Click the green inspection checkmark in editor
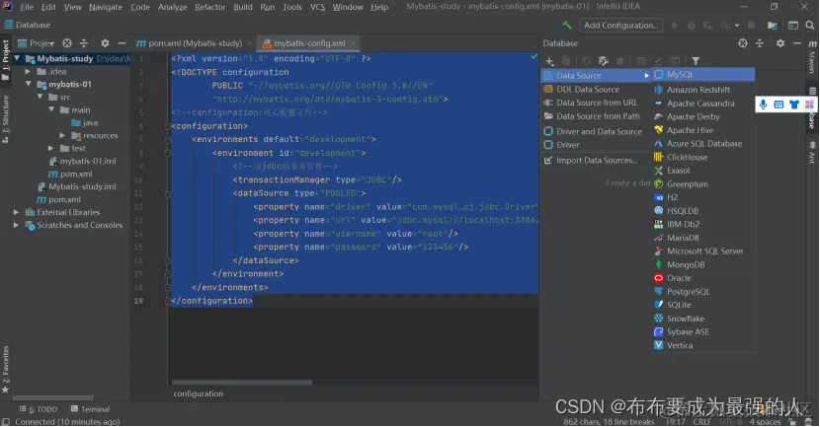820x427 pixels. point(533,56)
